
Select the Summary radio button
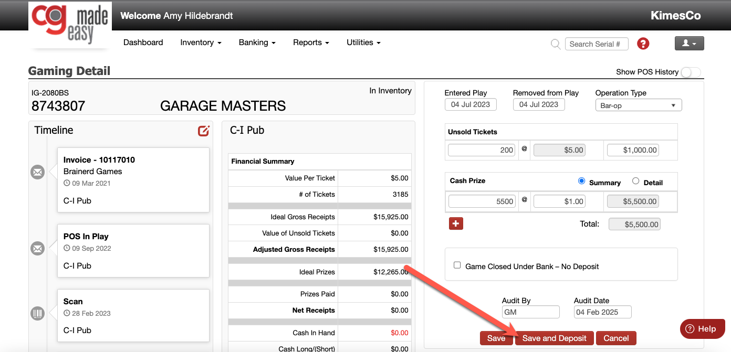pos(581,181)
